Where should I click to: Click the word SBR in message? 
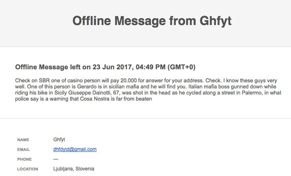point(44,80)
